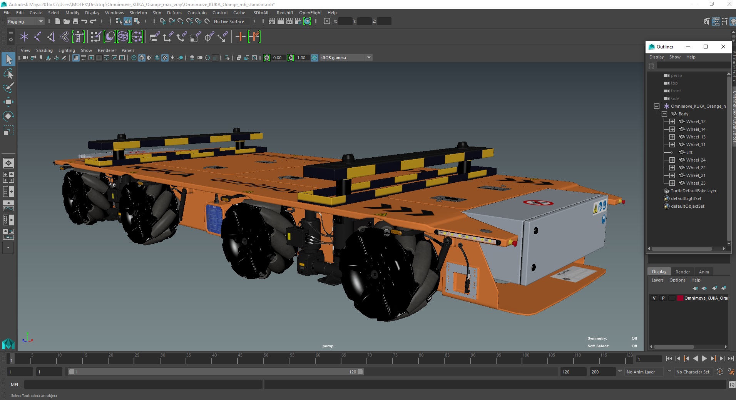The width and height of the screenshot is (736, 400).
Task: Expand the Wheel_12 node in Outliner
Action: pos(672,122)
